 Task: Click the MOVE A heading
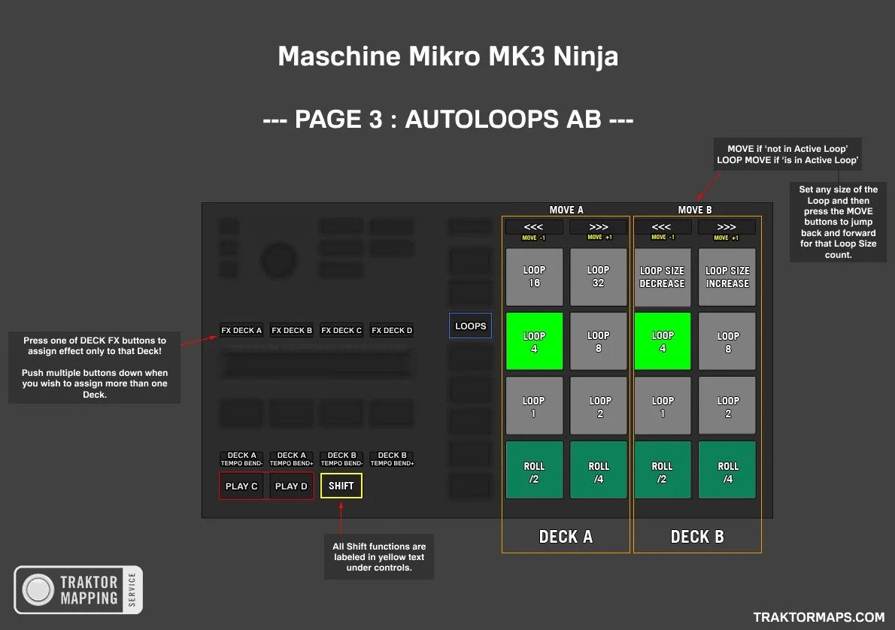click(x=566, y=210)
